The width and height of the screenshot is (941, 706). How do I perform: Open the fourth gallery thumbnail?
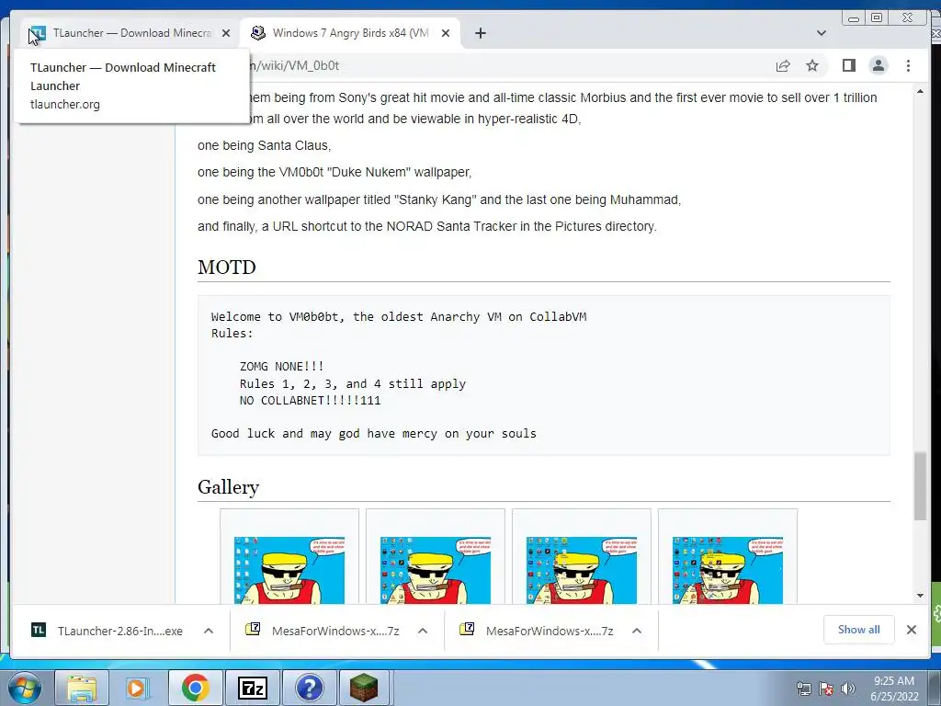[x=728, y=570]
